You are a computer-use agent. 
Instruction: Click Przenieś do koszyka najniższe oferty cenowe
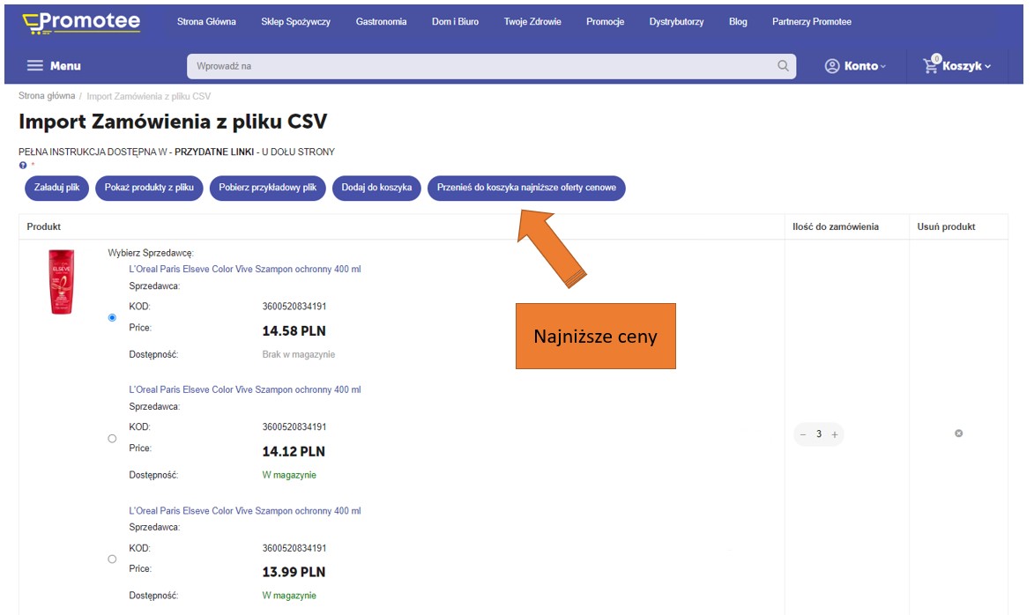[526, 188]
